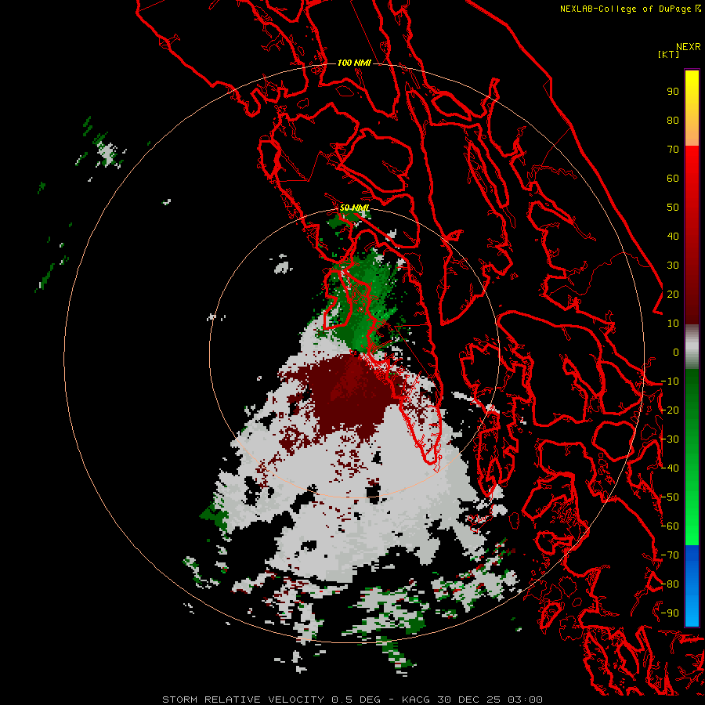Screen dimensions: 705x705
Task: Click the -80 value on the velocity scale
Action: pos(670,584)
